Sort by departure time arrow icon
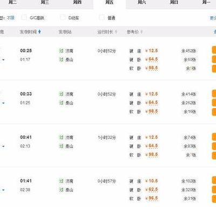The image size is (216, 207). point(39,32)
